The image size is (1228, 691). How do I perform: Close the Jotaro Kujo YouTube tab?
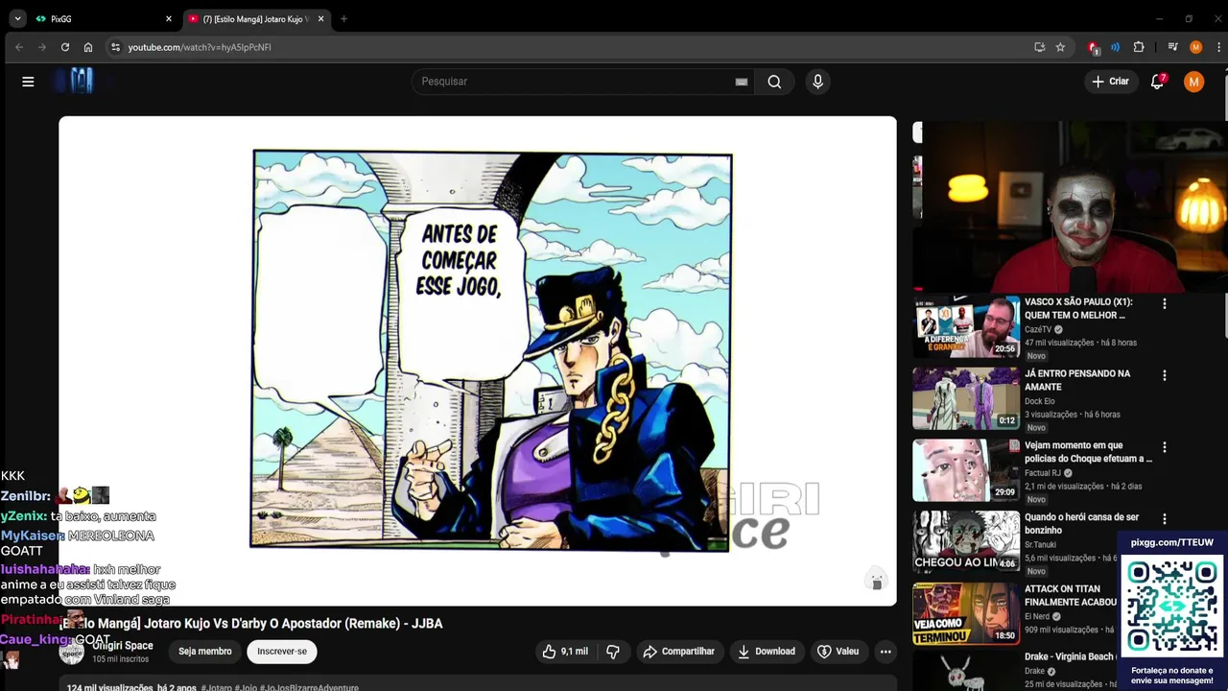[x=320, y=18]
